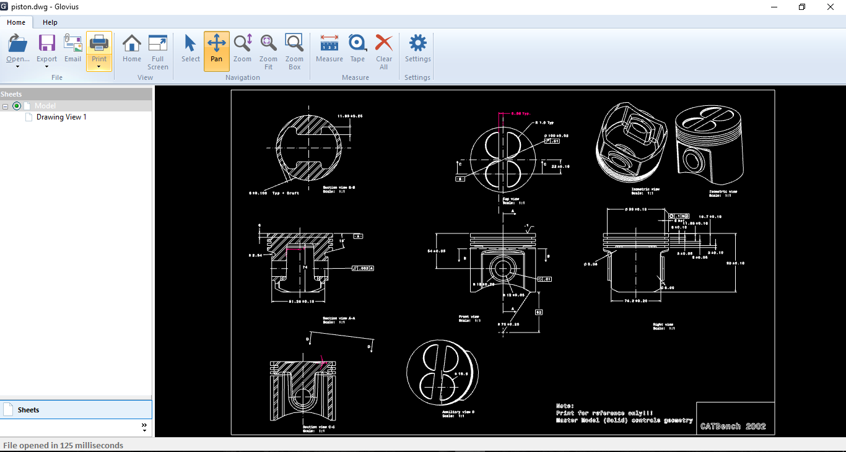Email the current drawing
The width and height of the screenshot is (846, 452).
72,50
